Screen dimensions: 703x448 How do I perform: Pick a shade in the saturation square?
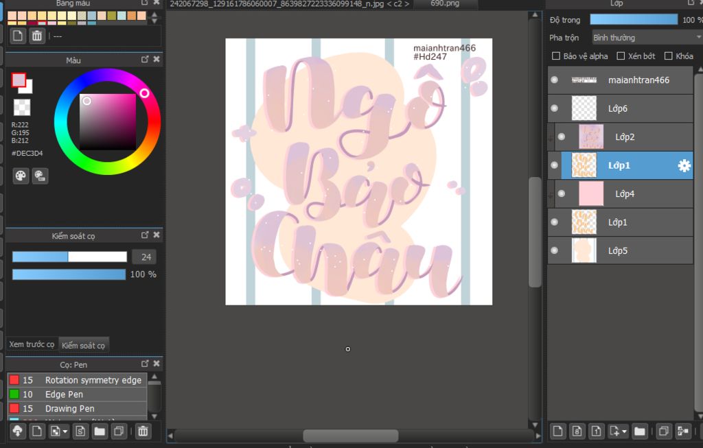[x=108, y=121]
